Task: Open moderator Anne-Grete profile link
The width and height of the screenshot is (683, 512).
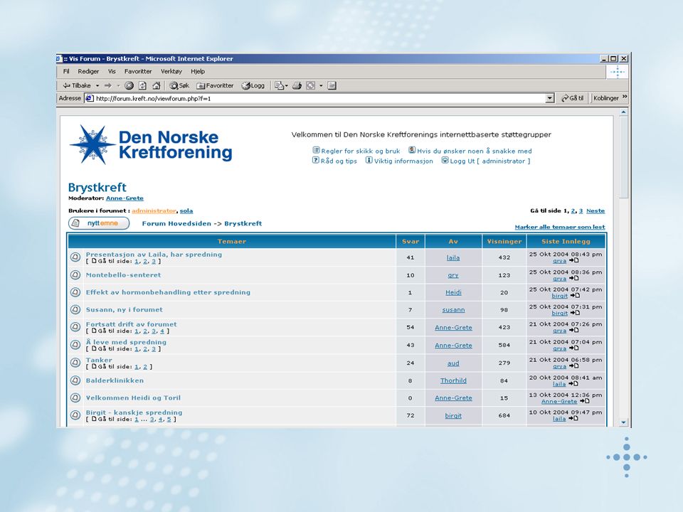Action: (125, 198)
